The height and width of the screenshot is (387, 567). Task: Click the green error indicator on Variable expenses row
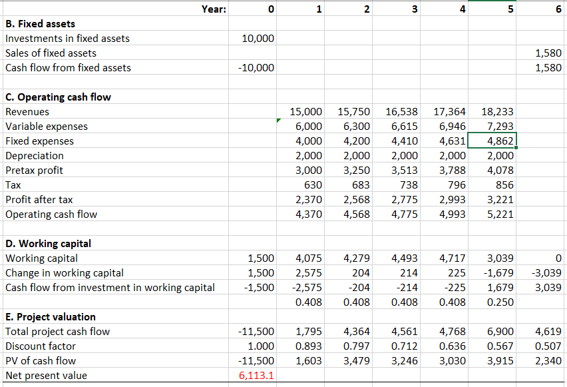point(279,121)
